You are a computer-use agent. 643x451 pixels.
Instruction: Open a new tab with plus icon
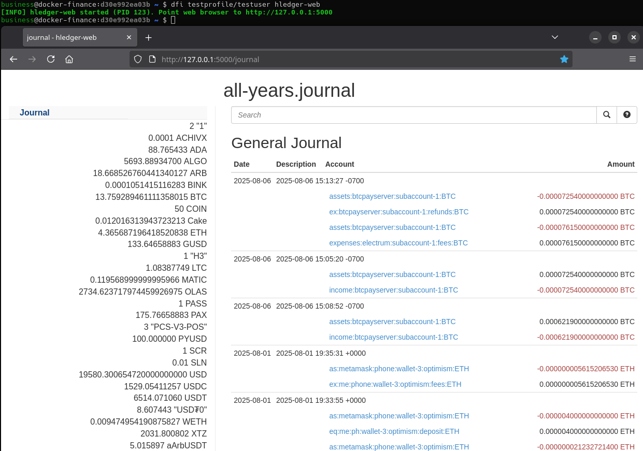coord(149,38)
